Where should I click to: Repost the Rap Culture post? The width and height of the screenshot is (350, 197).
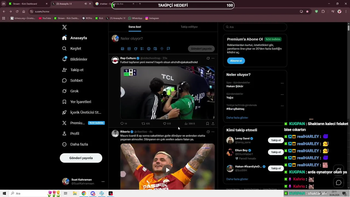[x=145, y=124]
